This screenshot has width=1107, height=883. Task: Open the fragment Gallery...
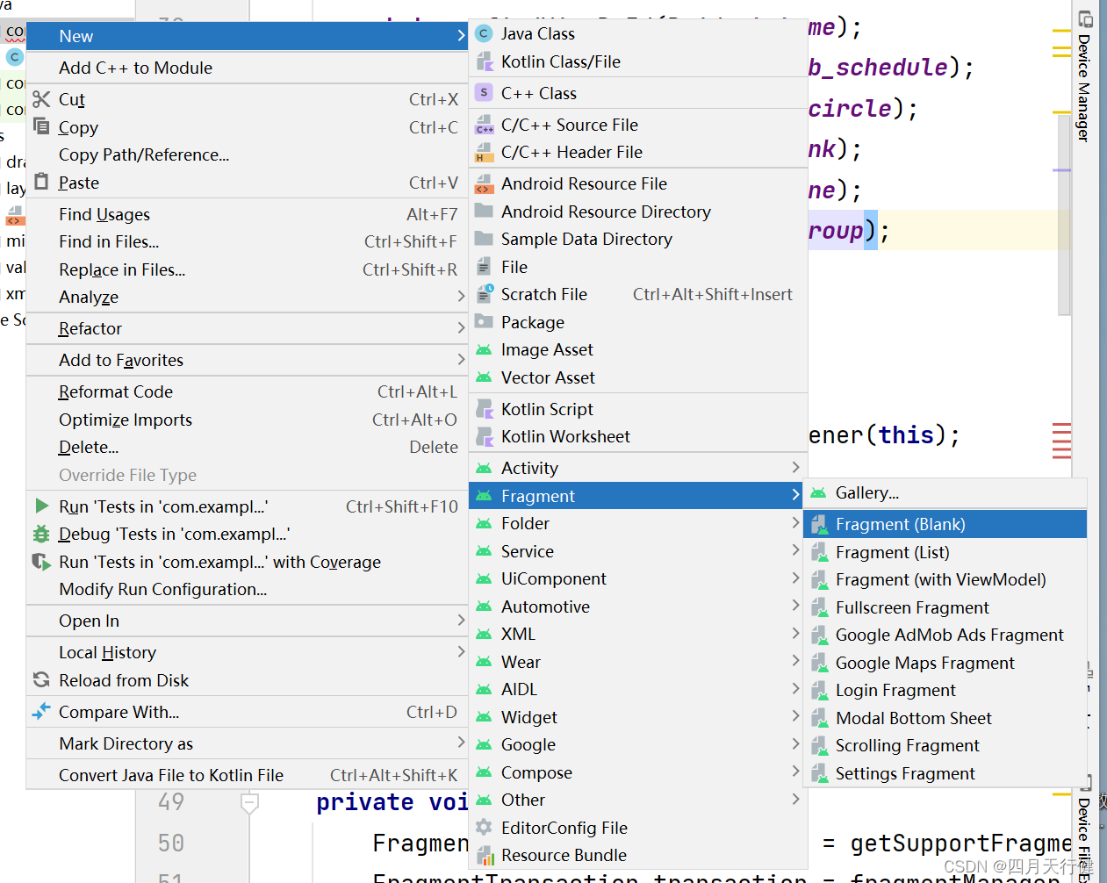tap(945, 493)
